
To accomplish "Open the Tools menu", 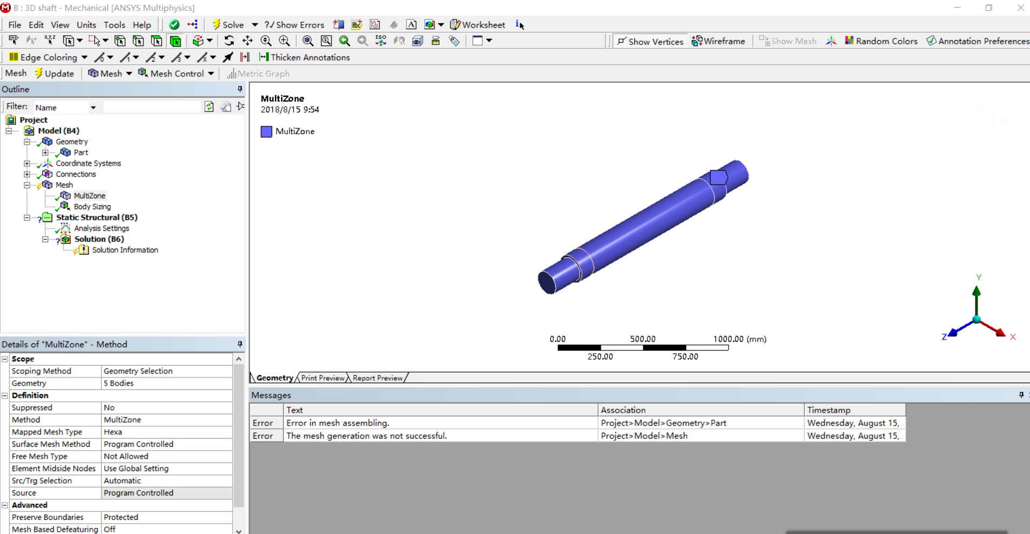I will coord(114,25).
